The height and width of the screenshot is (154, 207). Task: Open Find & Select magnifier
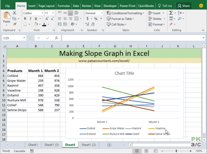[x=179, y=19]
